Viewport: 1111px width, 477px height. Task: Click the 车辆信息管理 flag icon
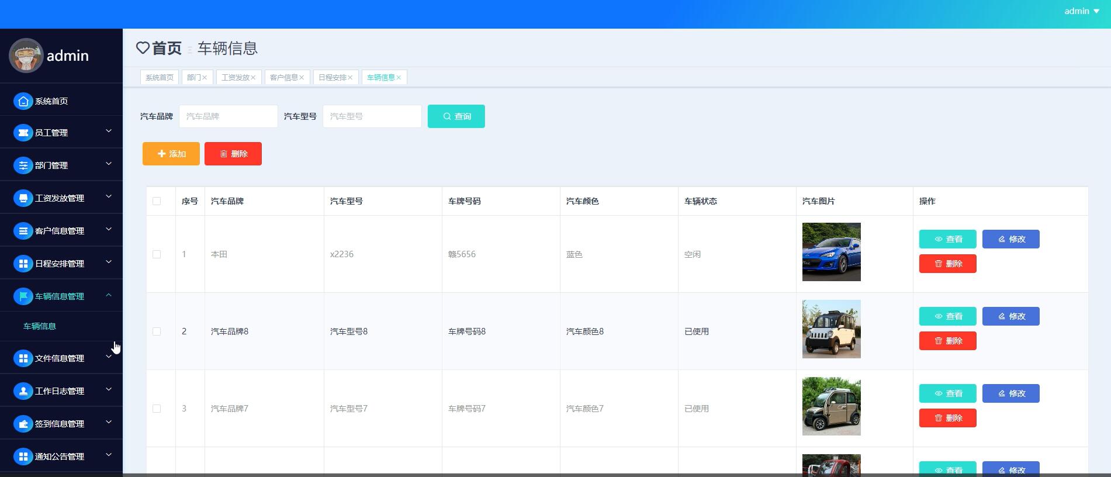[x=23, y=296]
